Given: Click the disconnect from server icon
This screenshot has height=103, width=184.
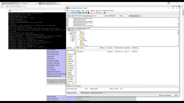Looking at the screenshot, I should 91,13.
